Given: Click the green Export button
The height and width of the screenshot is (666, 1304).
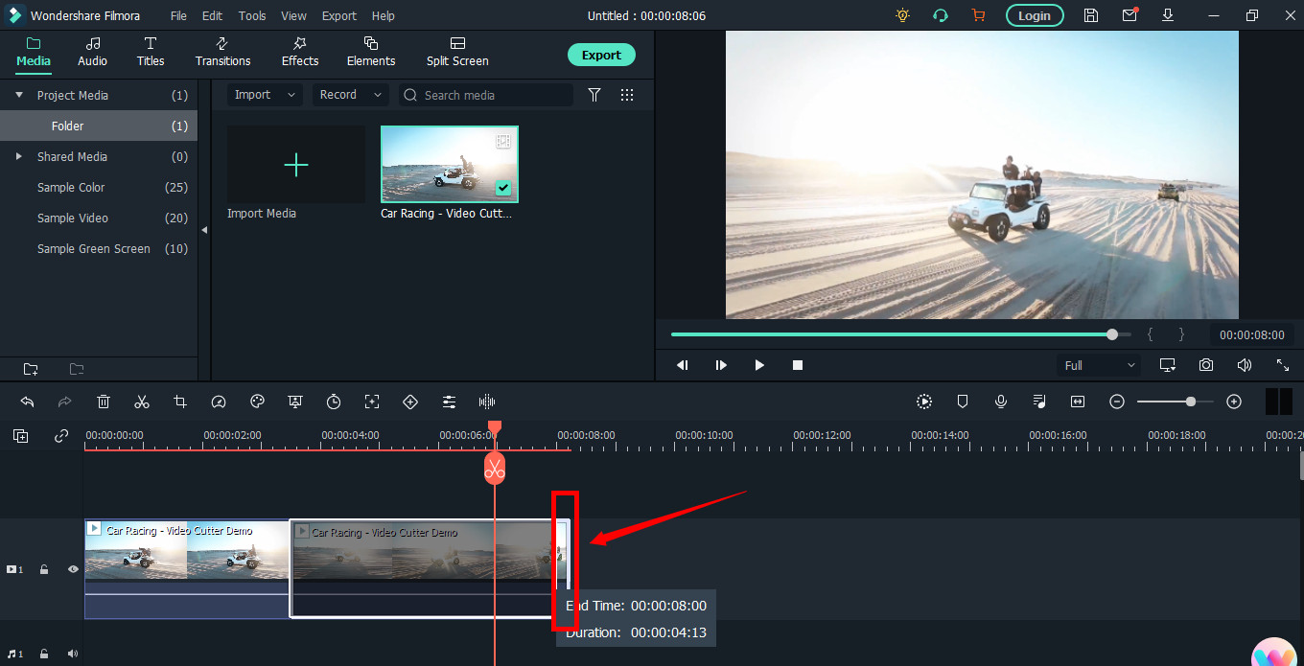Looking at the screenshot, I should pos(601,55).
